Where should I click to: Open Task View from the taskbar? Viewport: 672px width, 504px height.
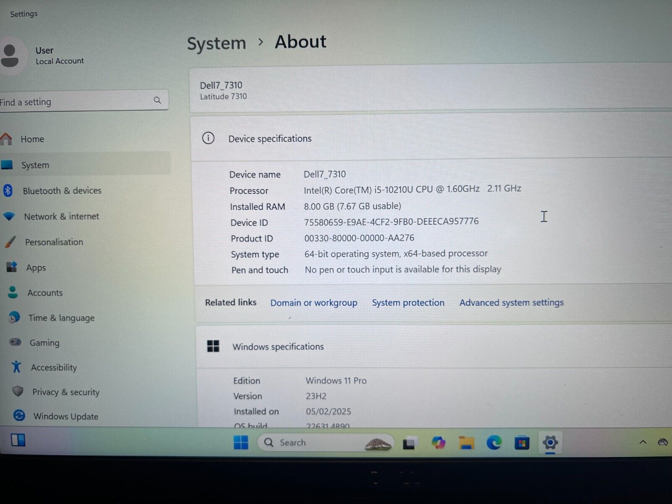410,443
